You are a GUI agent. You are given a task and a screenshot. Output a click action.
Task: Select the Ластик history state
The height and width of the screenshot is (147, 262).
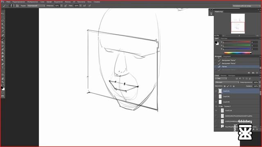click(x=237, y=67)
